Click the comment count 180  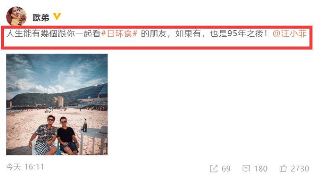[x=260, y=169]
